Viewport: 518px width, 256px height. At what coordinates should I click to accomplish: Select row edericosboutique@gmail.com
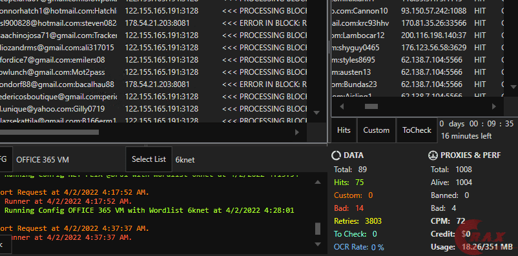[x=154, y=96]
